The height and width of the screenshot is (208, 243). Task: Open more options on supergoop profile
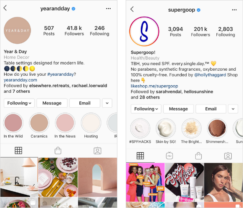(234, 10)
